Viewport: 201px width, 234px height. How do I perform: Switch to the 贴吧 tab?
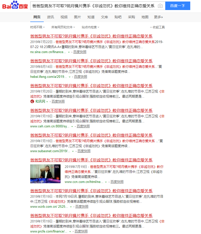(x=118, y=17)
